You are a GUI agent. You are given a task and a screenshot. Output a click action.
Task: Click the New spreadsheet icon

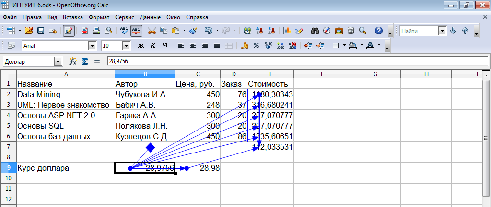pyautogui.click(x=12, y=31)
